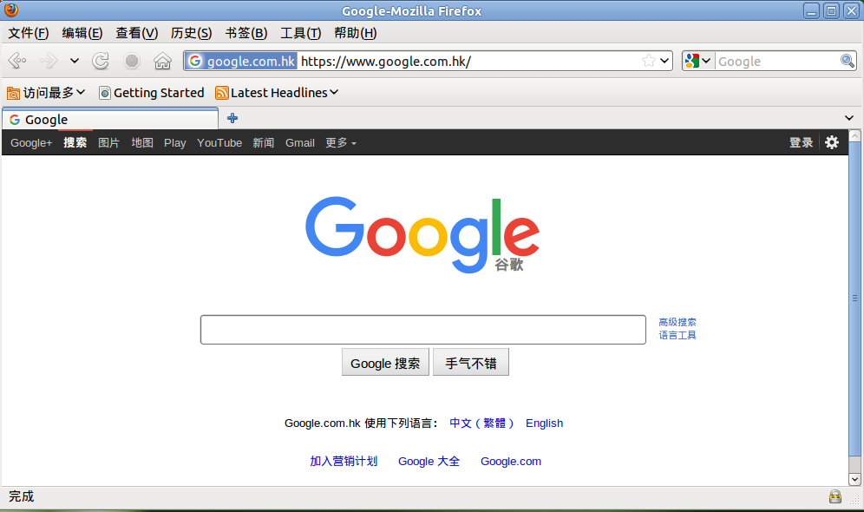864x512 pixels.
Task: Click the Latest Headlines RSS feed icon
Action: pyautogui.click(x=221, y=93)
